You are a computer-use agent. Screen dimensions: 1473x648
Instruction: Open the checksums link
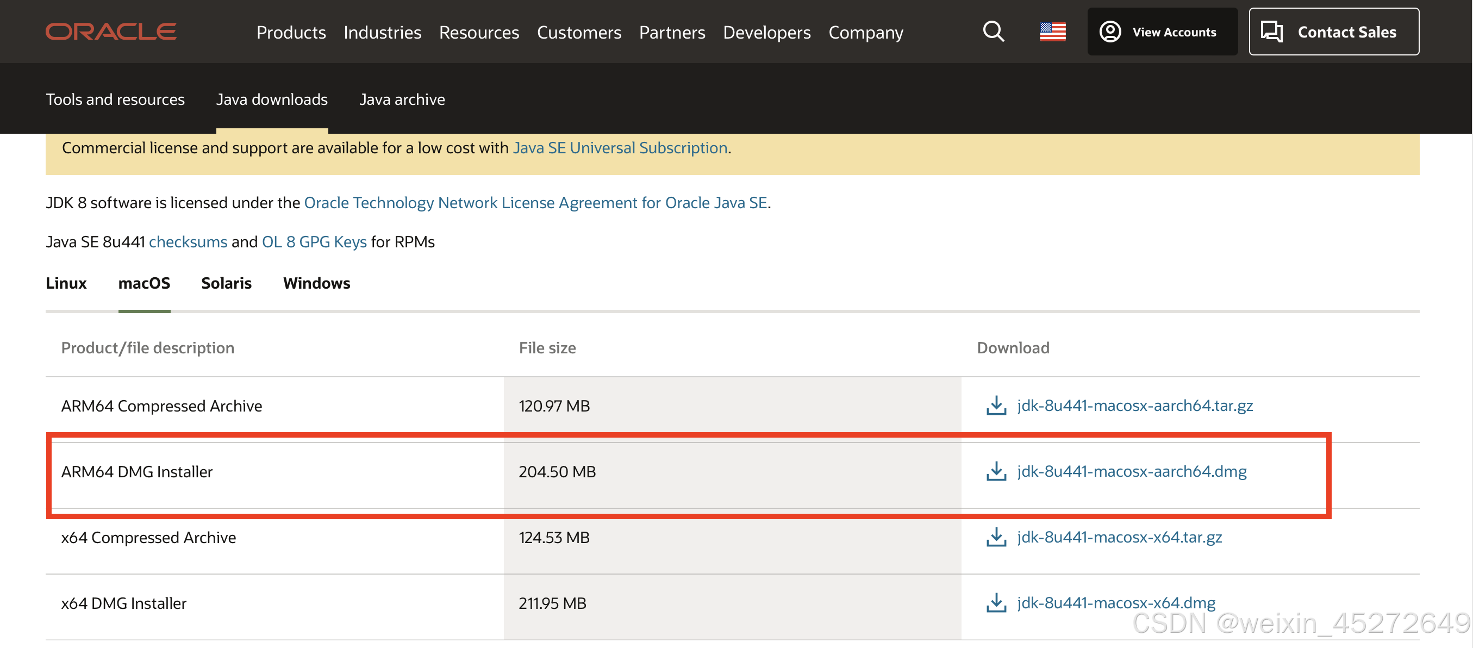(x=188, y=242)
